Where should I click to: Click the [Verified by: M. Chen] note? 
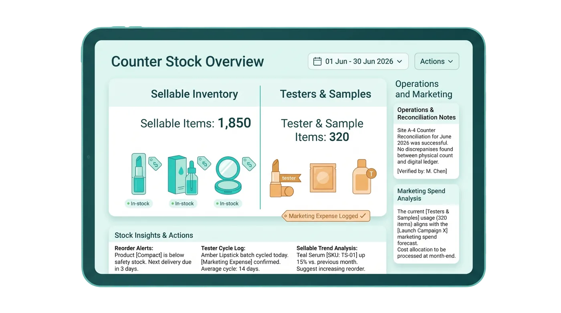click(422, 171)
